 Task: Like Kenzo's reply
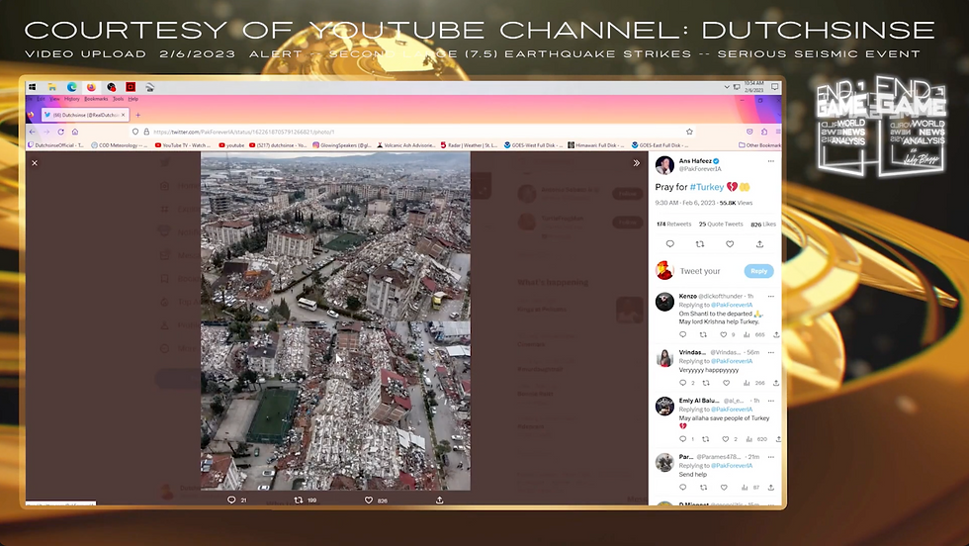724,334
